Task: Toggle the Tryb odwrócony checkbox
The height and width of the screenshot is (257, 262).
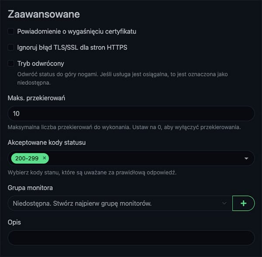Action: coord(11,63)
